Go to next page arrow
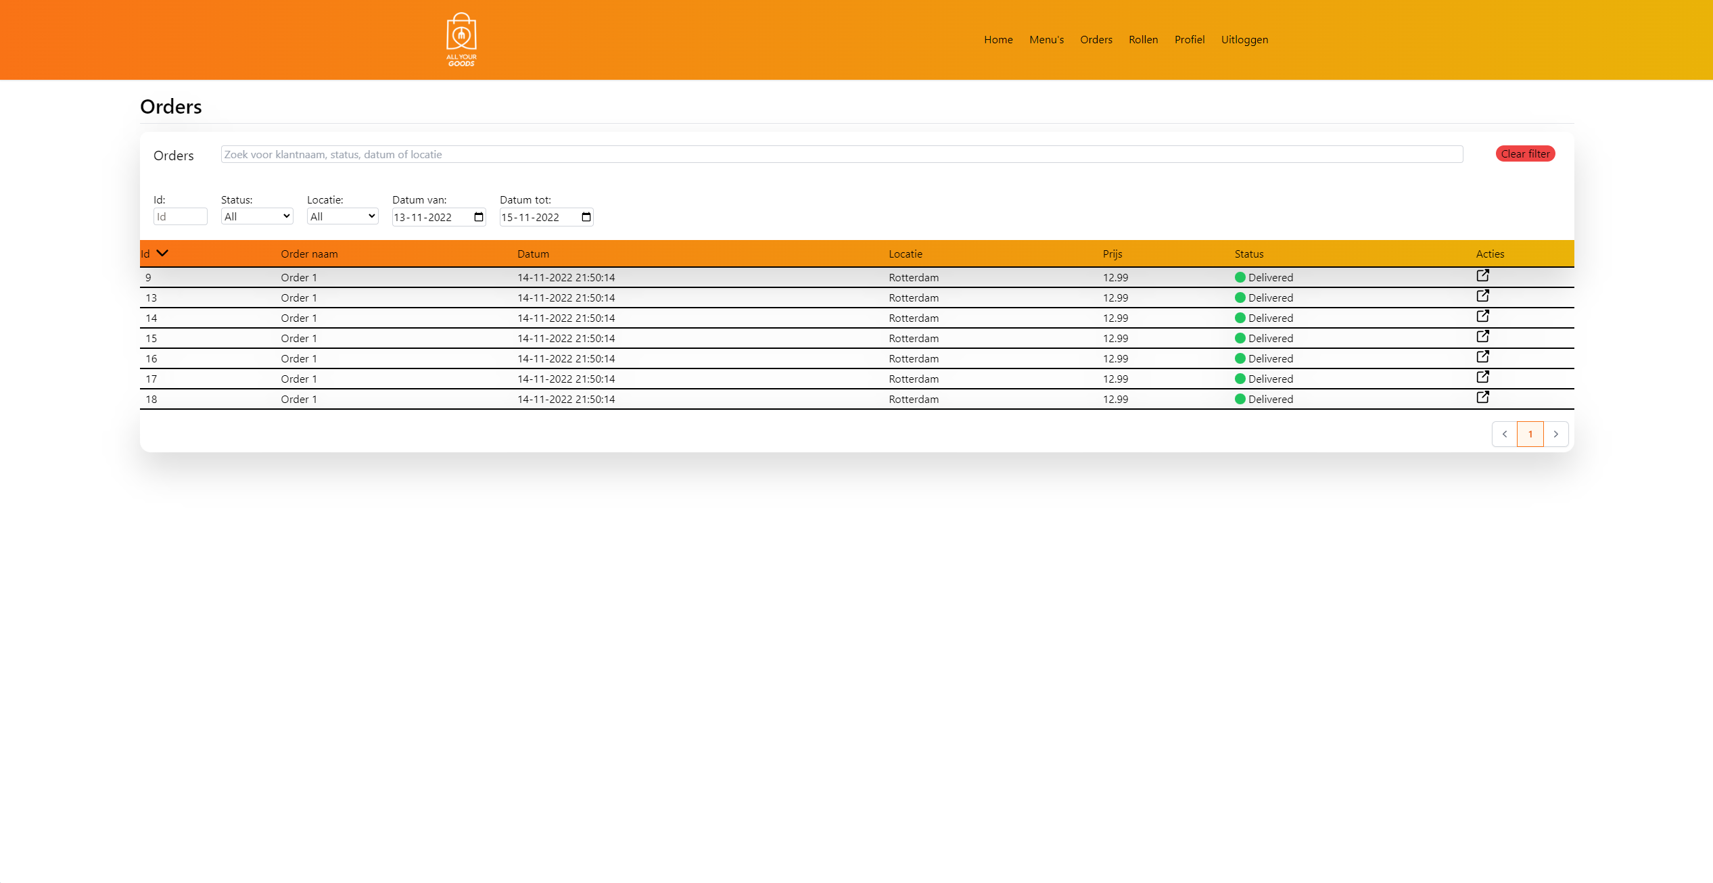 (x=1555, y=434)
